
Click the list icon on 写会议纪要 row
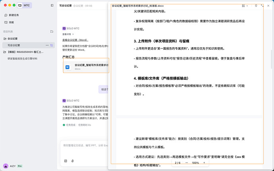[52, 45]
